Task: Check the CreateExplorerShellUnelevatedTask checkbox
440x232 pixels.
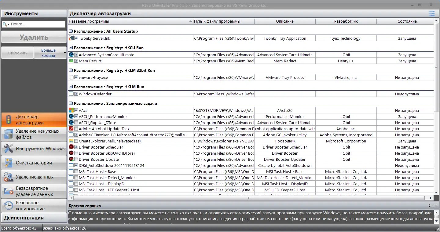Action: 76,141
